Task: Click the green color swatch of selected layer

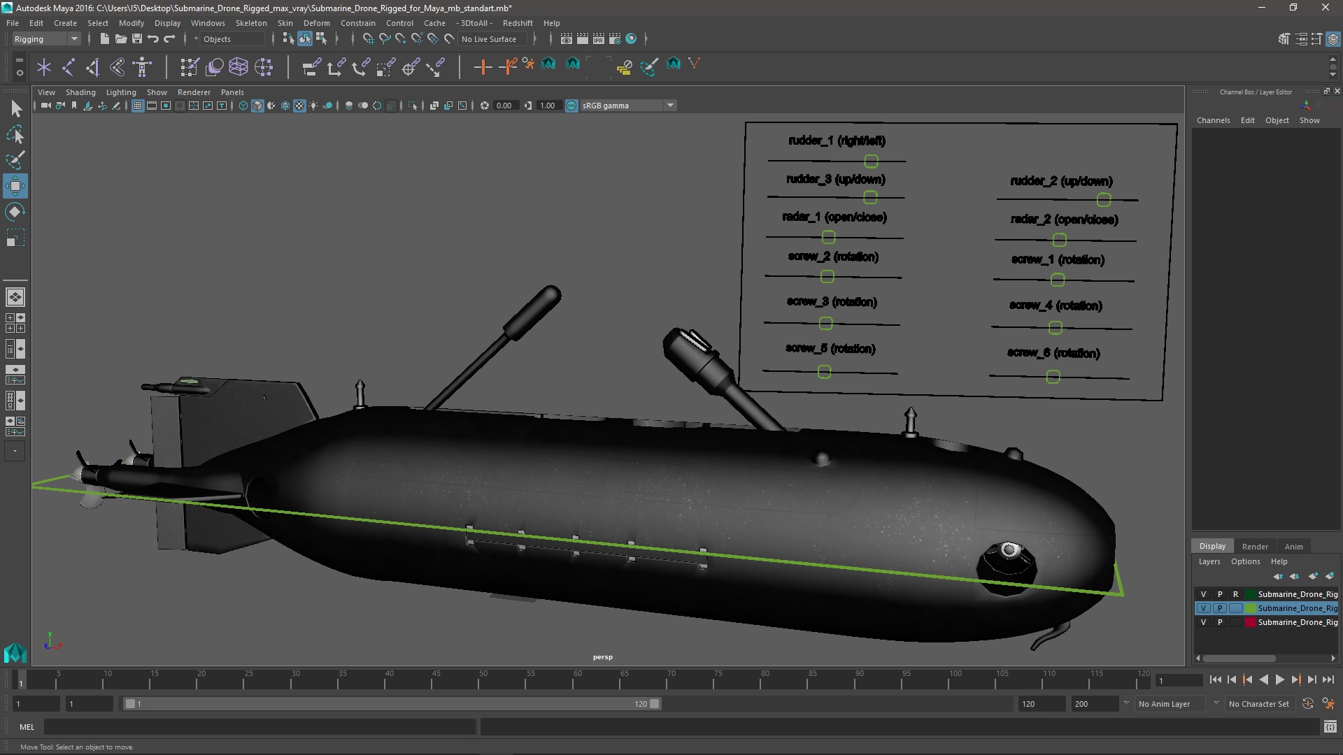Action: click(1250, 608)
